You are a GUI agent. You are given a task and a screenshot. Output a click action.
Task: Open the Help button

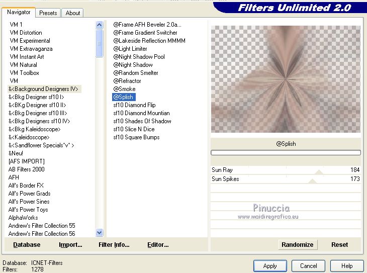pos(347,266)
